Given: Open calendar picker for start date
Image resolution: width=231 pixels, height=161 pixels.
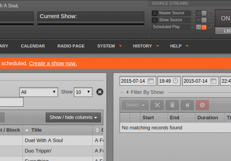Looking at the screenshot, I should (151, 81).
